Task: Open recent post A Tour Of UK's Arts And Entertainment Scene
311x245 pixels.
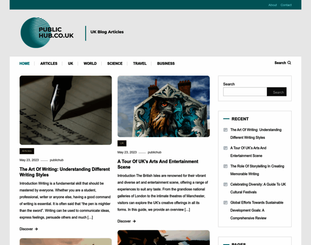Action: 248,152
